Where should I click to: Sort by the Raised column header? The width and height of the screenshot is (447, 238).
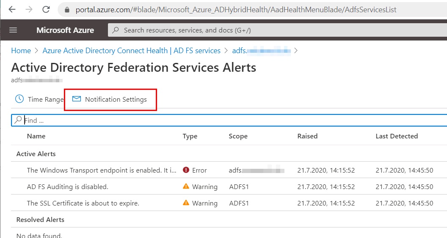[x=307, y=136]
